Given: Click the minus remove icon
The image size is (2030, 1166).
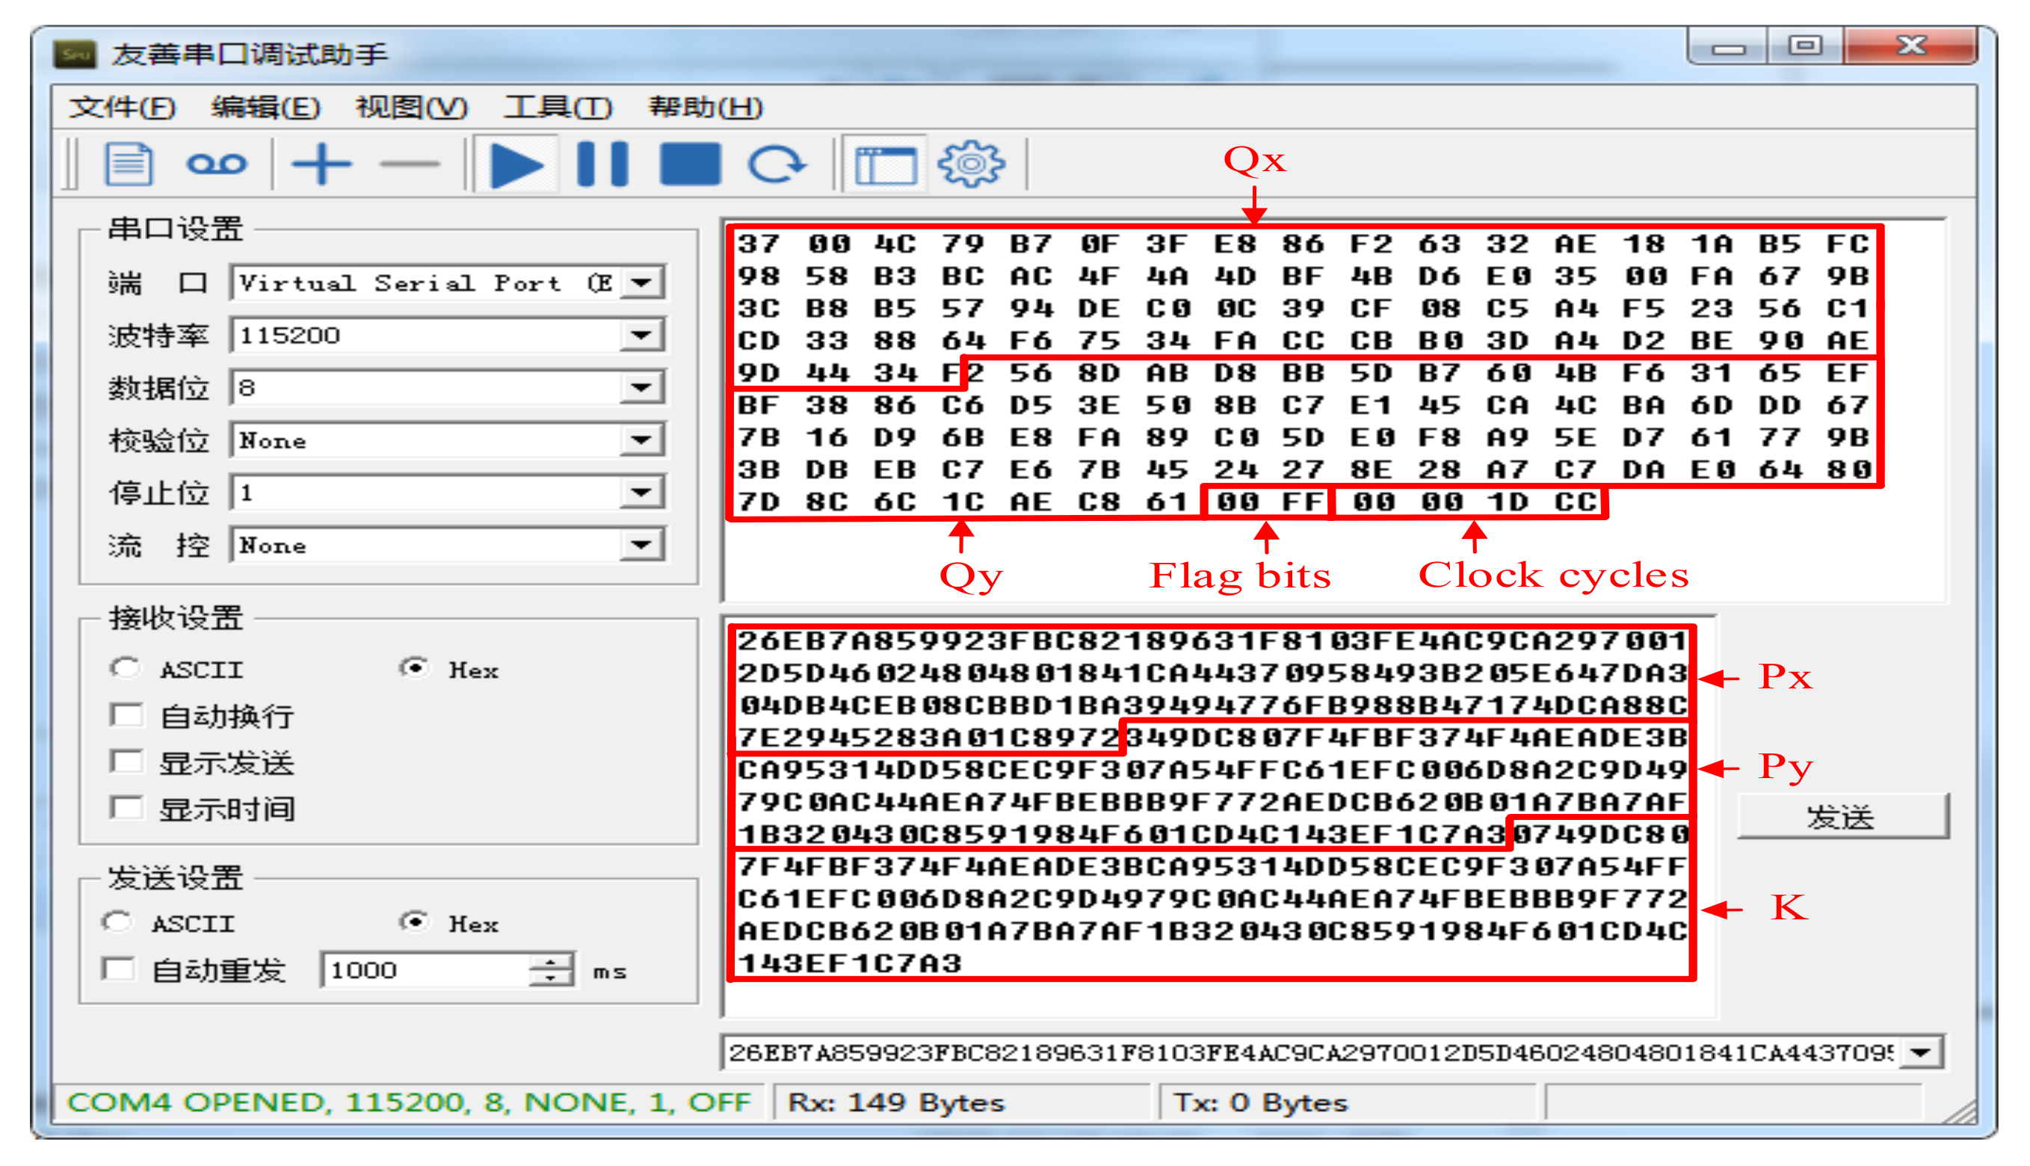Looking at the screenshot, I should tap(409, 165).
